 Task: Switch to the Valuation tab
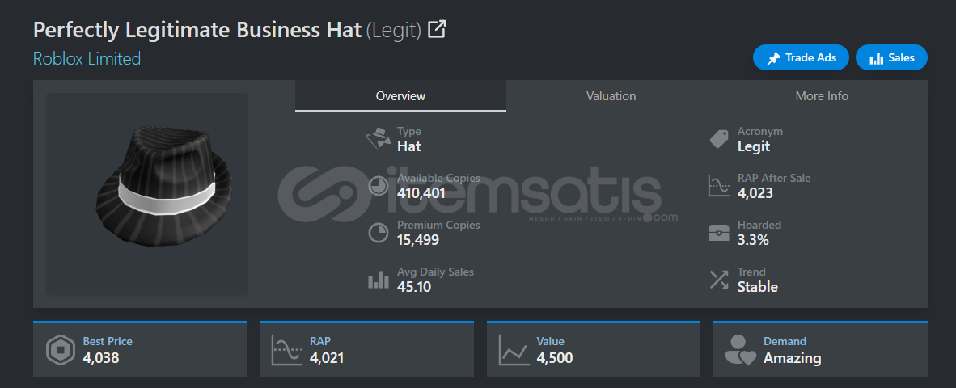pos(611,96)
